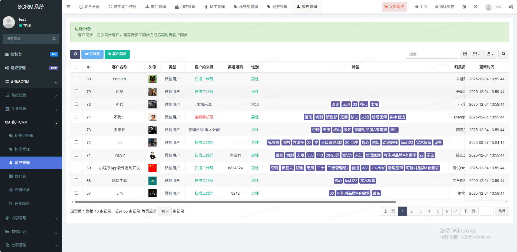
Task: Toggle the sidebar hamburger menu icon
Action: (68, 7)
